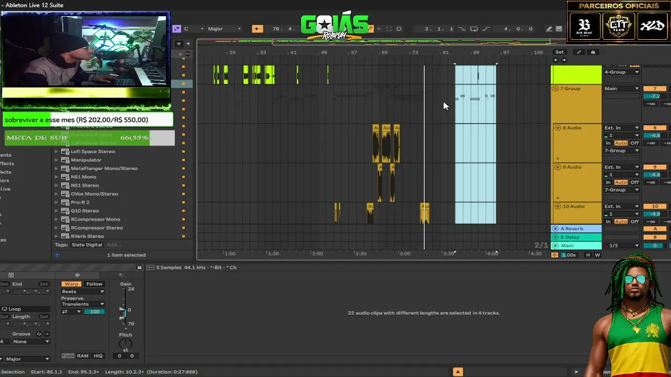Open the Groove None dropdown

[31, 341]
